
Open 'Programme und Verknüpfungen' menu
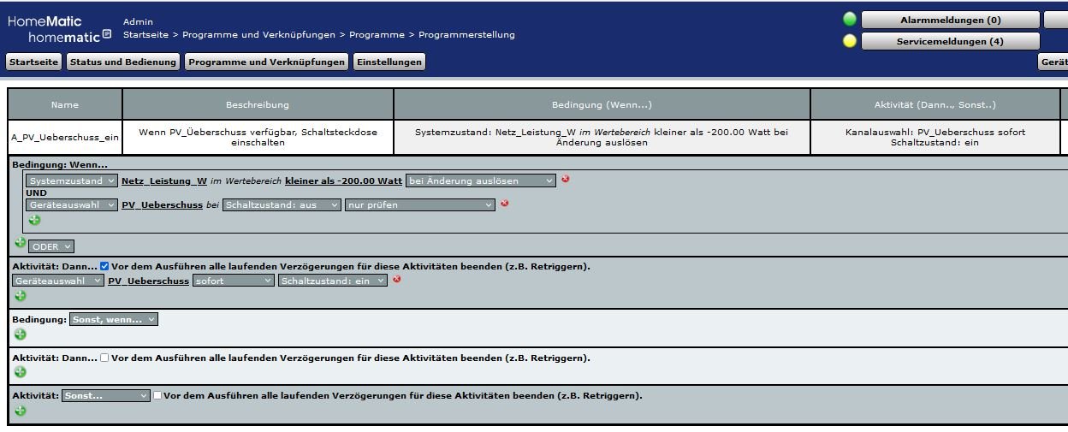point(266,62)
